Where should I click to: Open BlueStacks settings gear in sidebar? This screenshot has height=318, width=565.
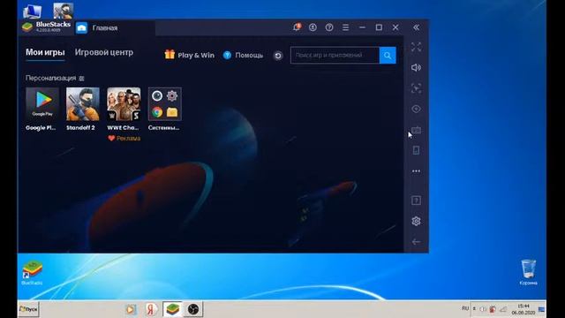(416, 221)
